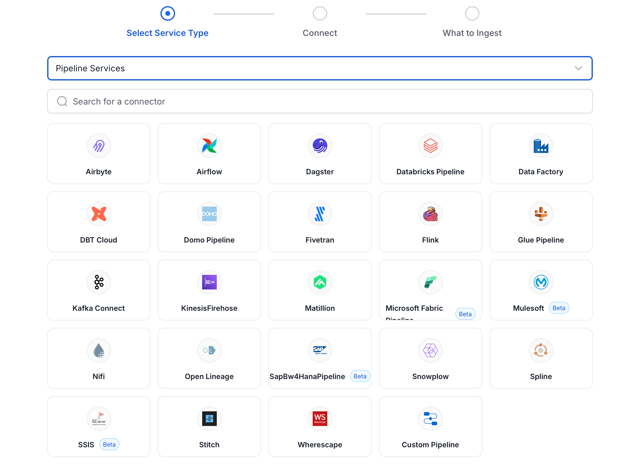Screen dimensions: 640x468
Task: Click the Wherescape label
Action: click(320, 445)
